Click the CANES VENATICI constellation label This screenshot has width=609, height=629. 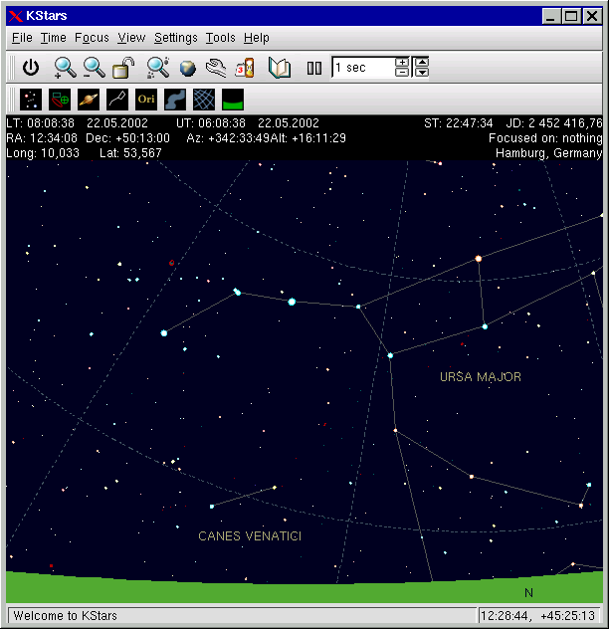point(250,536)
